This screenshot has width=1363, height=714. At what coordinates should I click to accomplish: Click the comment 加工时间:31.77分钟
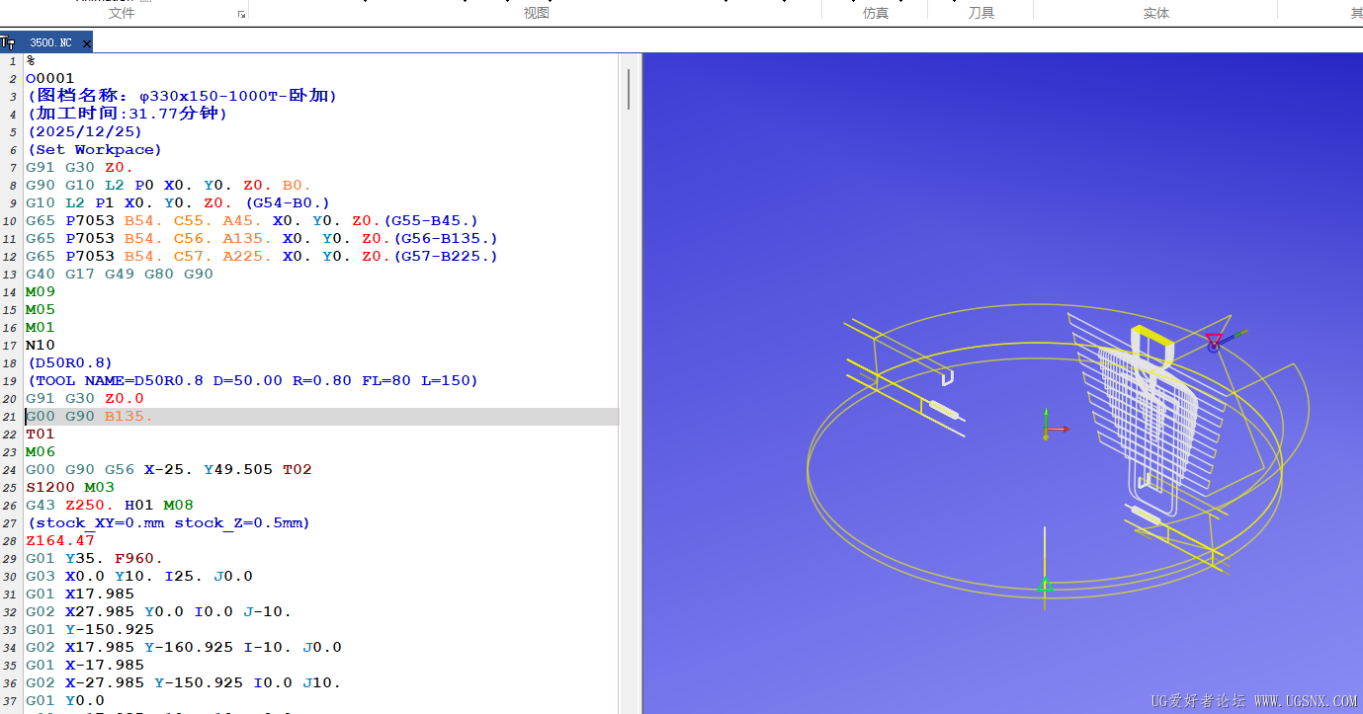(128, 114)
